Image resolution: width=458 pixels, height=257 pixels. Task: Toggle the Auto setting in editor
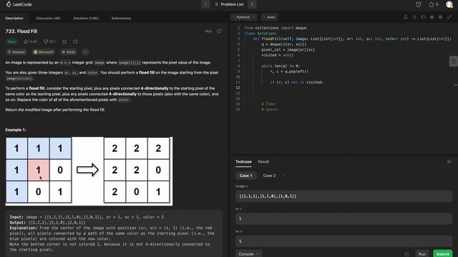point(269,17)
